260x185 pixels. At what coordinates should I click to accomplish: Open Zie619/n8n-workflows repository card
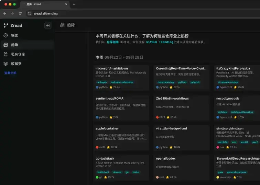[182, 108]
